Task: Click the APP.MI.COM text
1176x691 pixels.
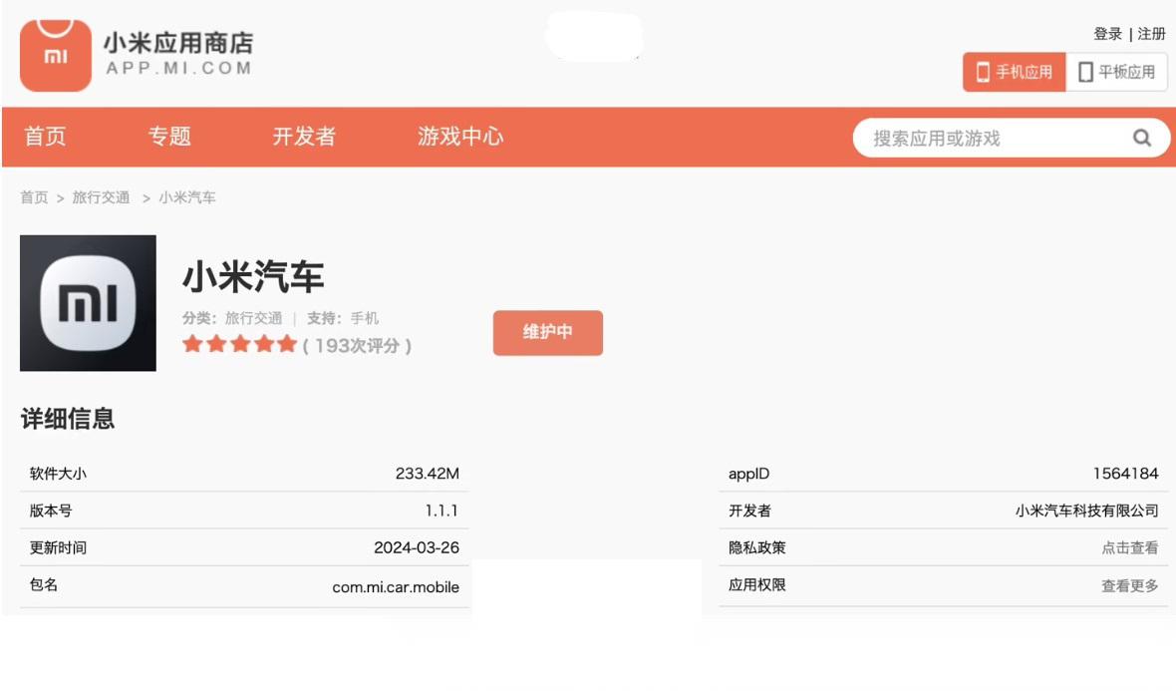Action: 178,68
